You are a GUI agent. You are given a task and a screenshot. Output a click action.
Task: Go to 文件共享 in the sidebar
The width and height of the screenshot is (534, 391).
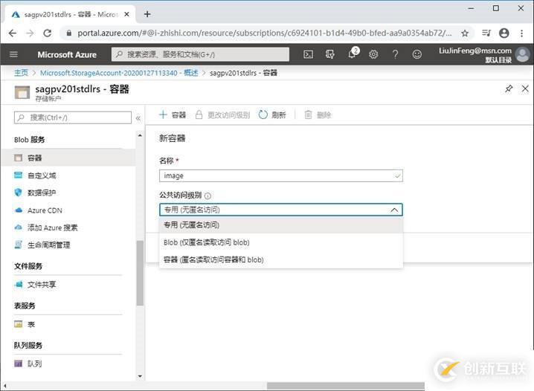point(42,284)
